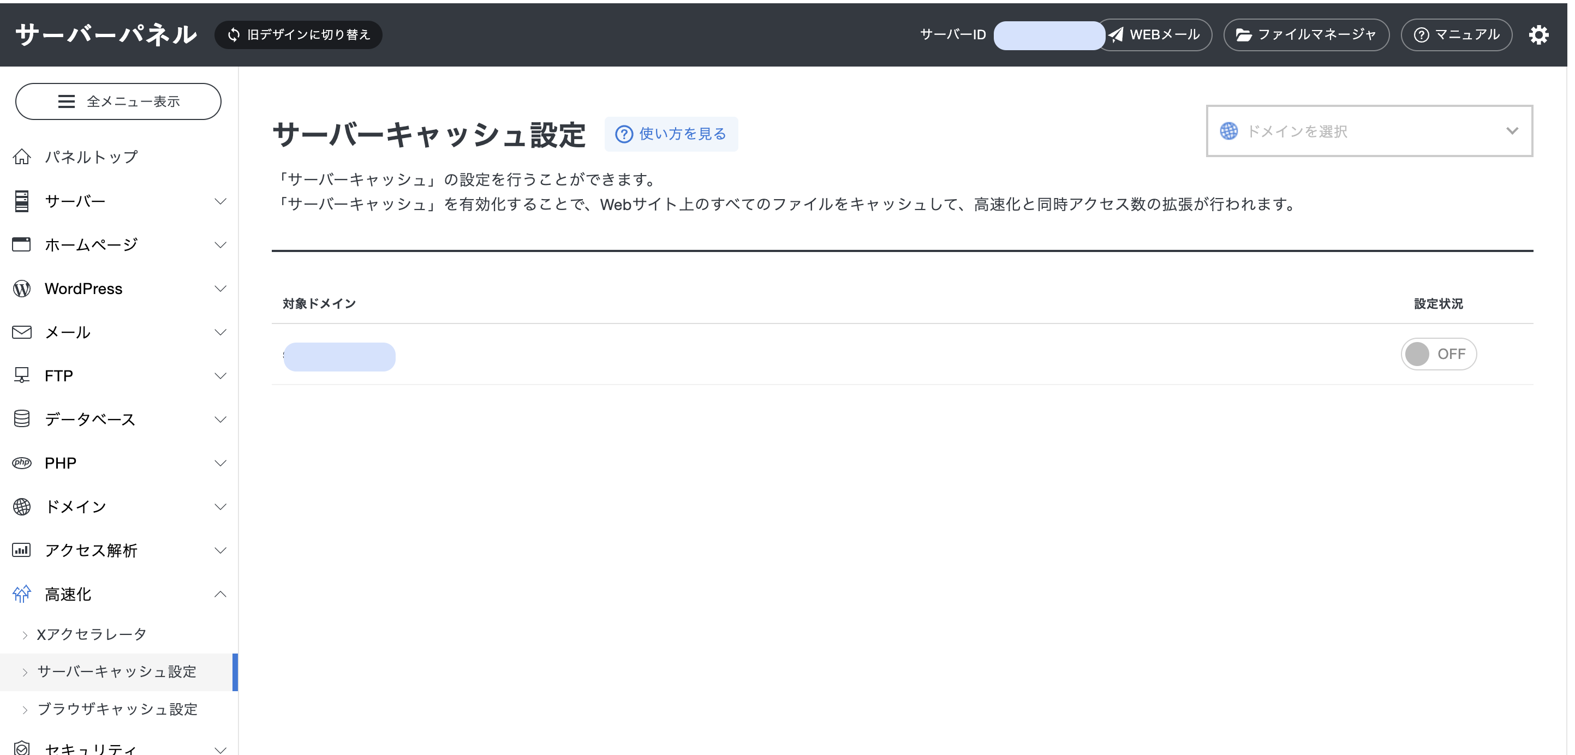1575x755 pixels.
Task: Click the メール envelope icon
Action: 22,331
